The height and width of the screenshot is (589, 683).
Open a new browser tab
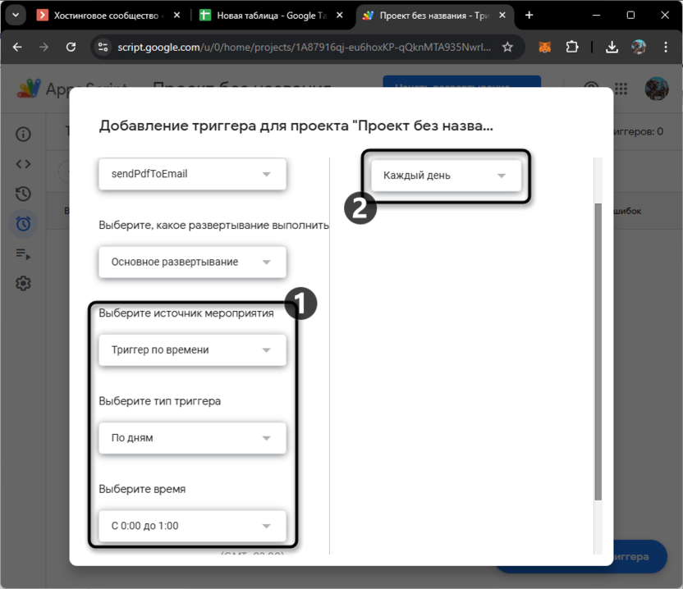pos(529,16)
